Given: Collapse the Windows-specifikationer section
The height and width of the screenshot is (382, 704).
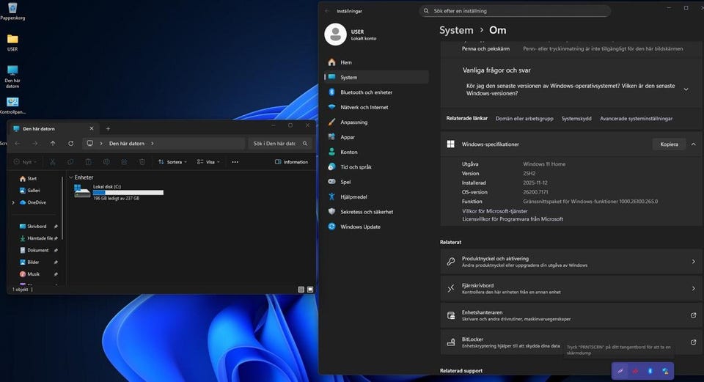Looking at the screenshot, I should 693,144.
